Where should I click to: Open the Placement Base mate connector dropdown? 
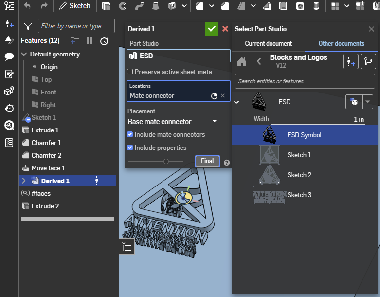tap(172, 121)
